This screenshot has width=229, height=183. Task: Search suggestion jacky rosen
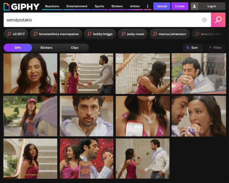coord(133,34)
